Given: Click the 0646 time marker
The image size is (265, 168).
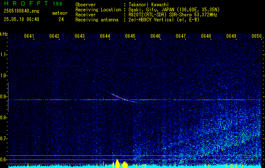Looking at the screenshot, I should [155, 36].
